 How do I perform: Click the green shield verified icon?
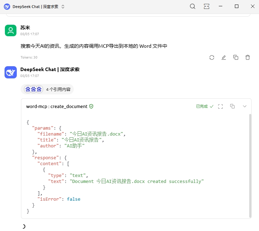click(91, 106)
